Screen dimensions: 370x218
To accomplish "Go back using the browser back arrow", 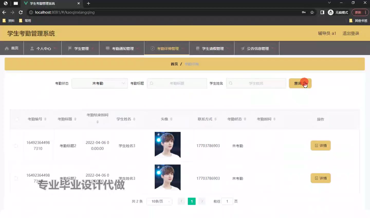I will click(x=4, y=12).
